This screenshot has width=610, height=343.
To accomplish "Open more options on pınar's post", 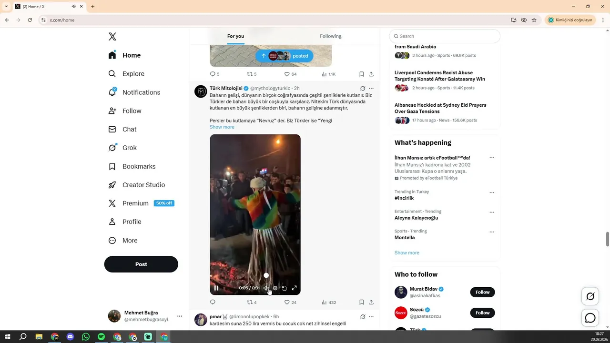I will [x=371, y=316].
